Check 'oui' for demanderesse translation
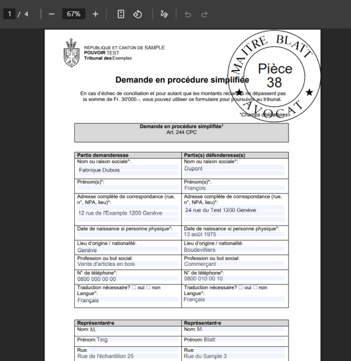Viewport: 351px width, 361px height. tap(134, 287)
